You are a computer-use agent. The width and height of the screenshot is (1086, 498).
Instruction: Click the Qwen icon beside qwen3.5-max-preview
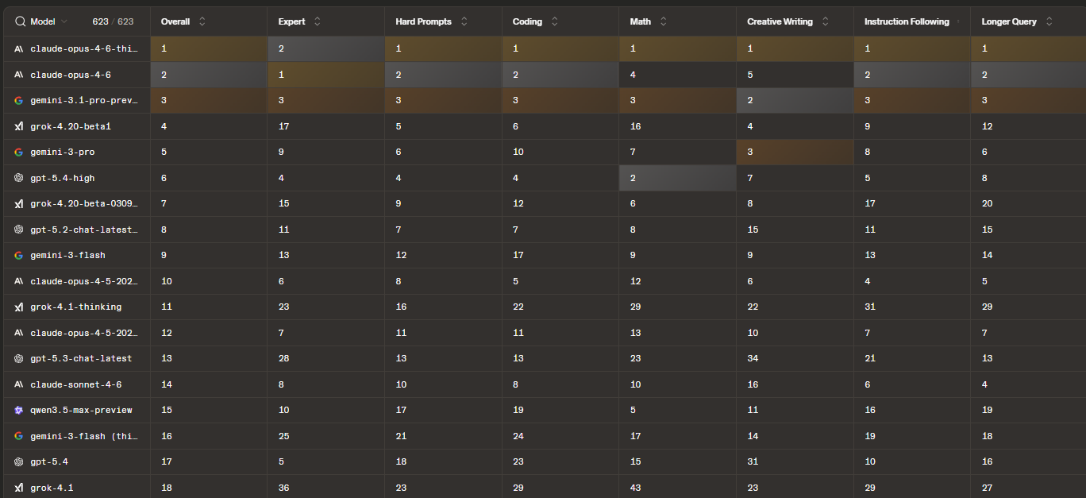click(19, 411)
